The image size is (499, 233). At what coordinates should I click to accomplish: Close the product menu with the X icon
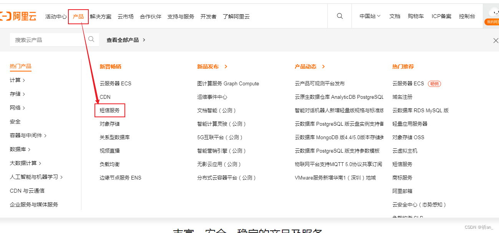[496, 40]
